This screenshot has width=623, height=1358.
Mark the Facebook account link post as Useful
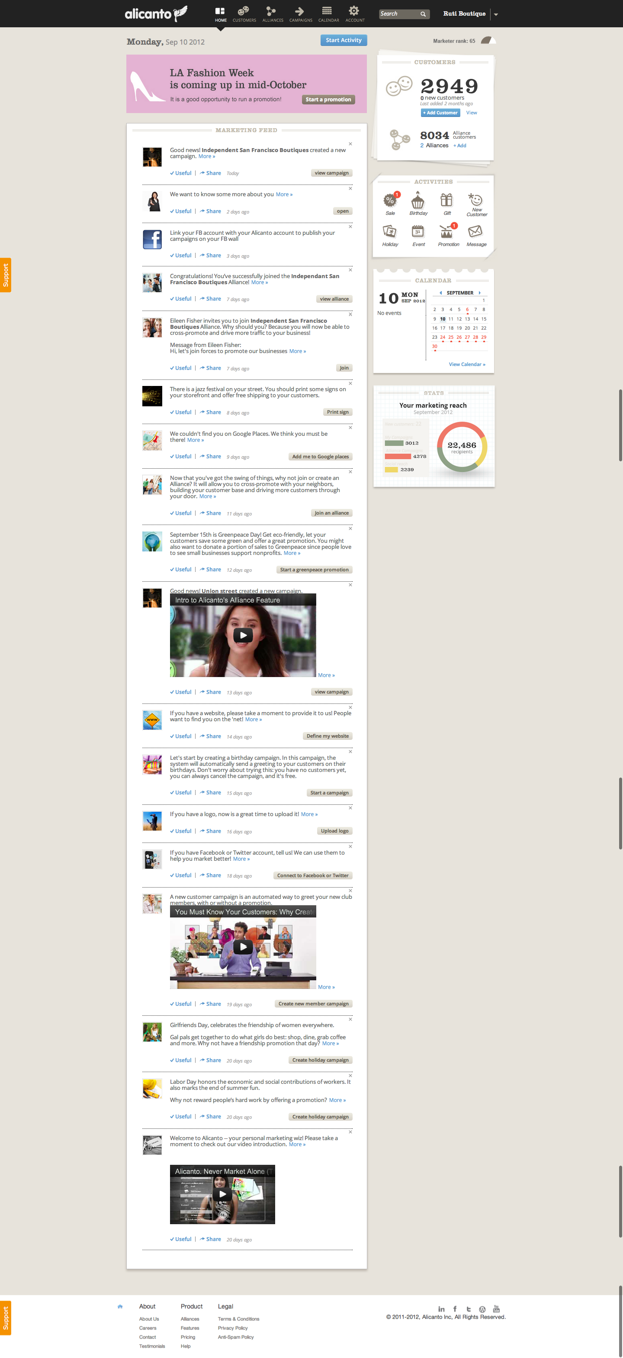(181, 256)
